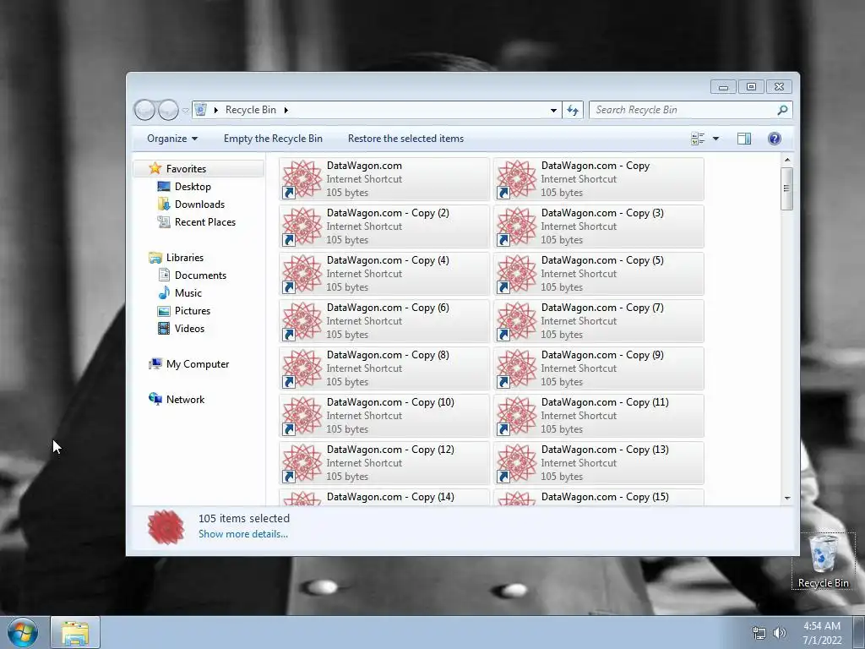Screen dimensions: 865x649
Task: Click Empty the Recycle Bin
Action: [x=273, y=139]
